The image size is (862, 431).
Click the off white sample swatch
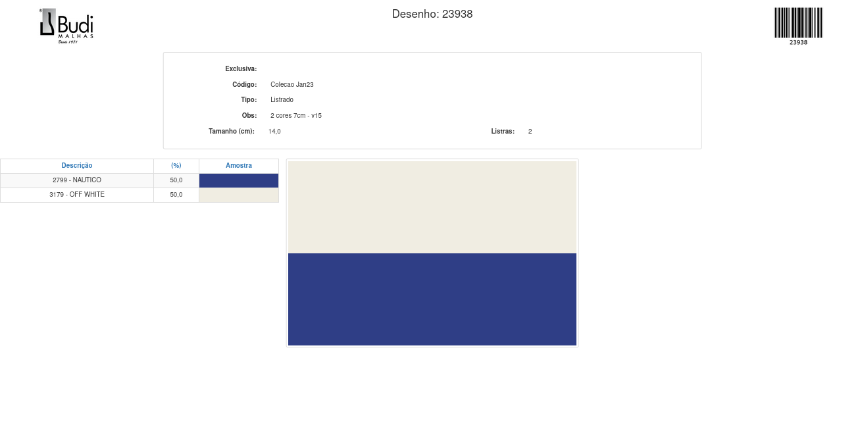pos(238,195)
